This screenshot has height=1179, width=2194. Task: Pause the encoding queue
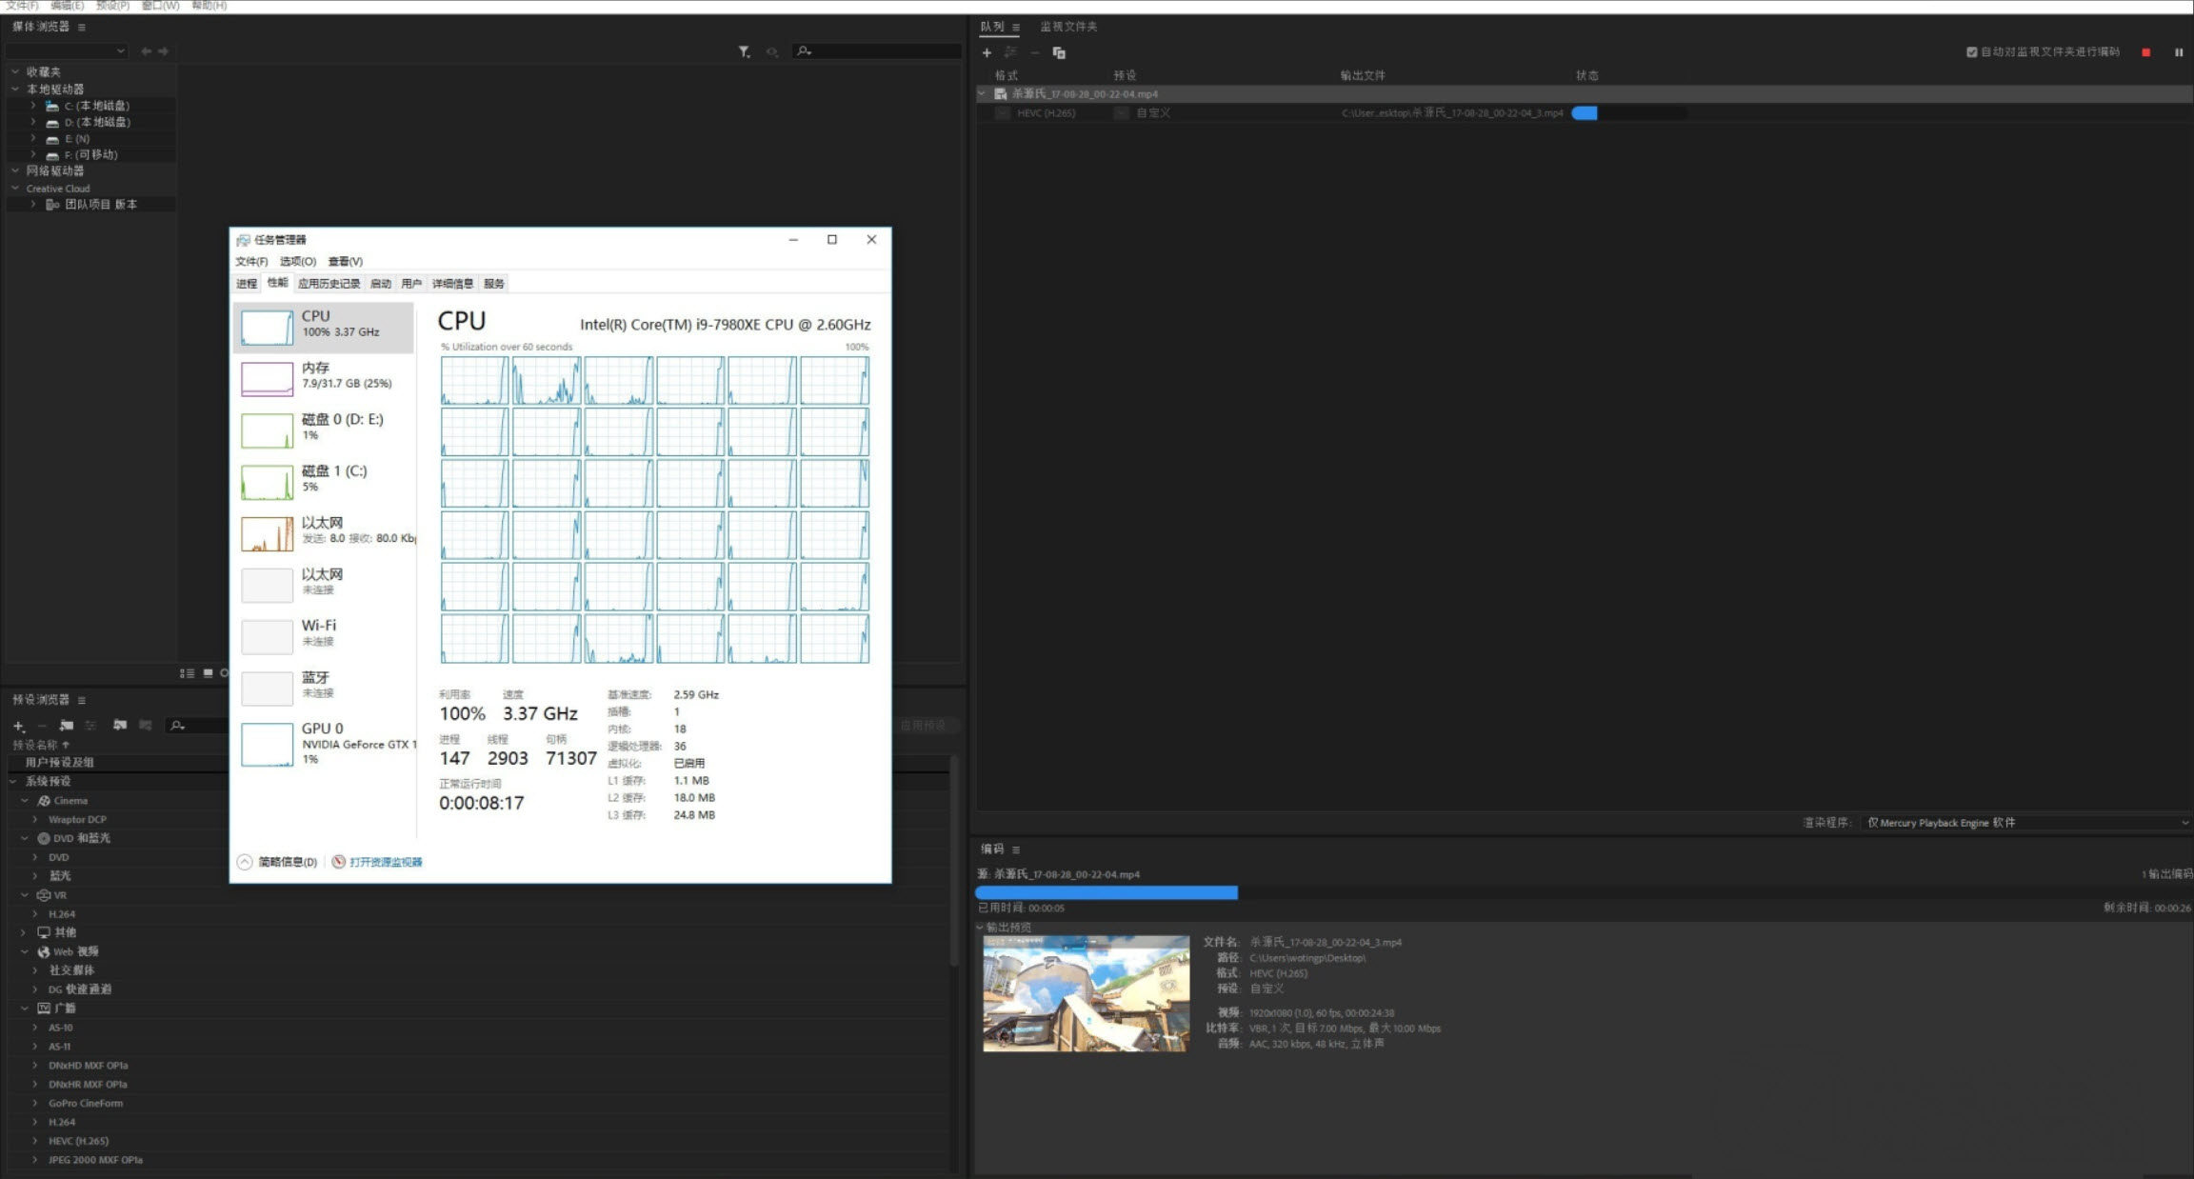pos(2179,52)
